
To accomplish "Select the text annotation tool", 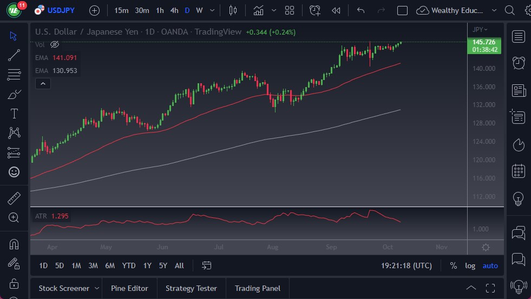I will pos(14,114).
